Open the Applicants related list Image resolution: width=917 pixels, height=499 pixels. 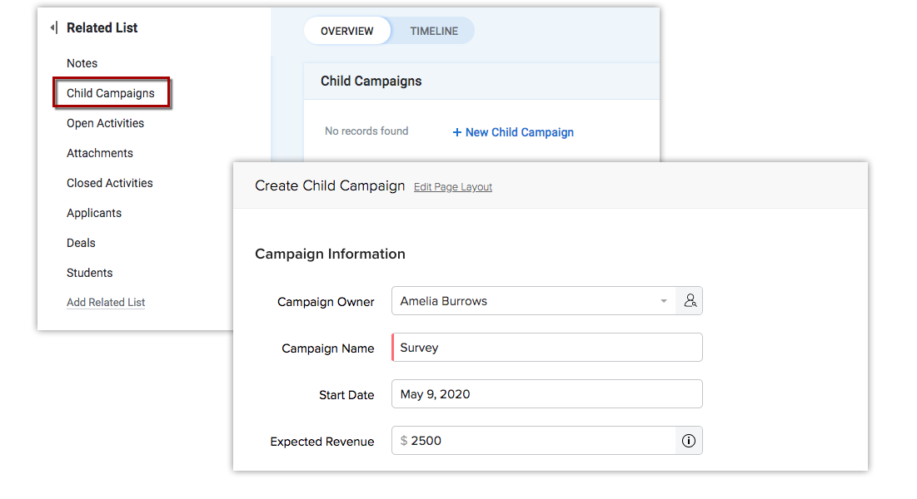tap(94, 213)
